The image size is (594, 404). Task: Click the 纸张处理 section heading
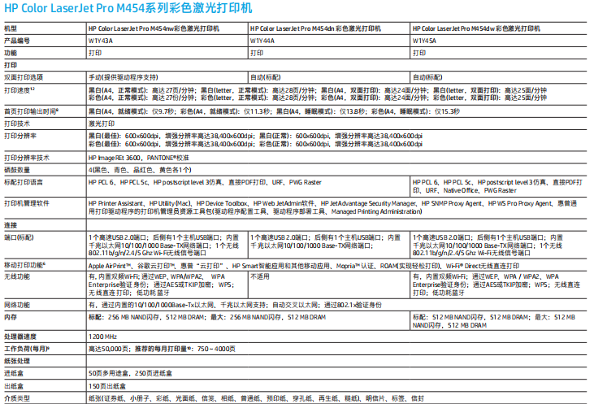[17, 361]
